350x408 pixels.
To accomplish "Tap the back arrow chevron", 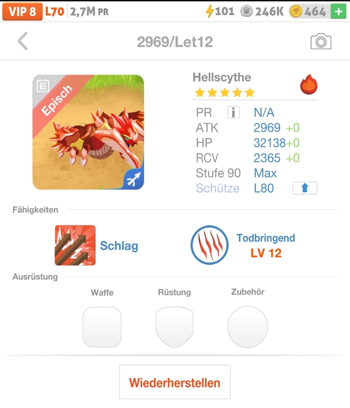I will tap(23, 41).
